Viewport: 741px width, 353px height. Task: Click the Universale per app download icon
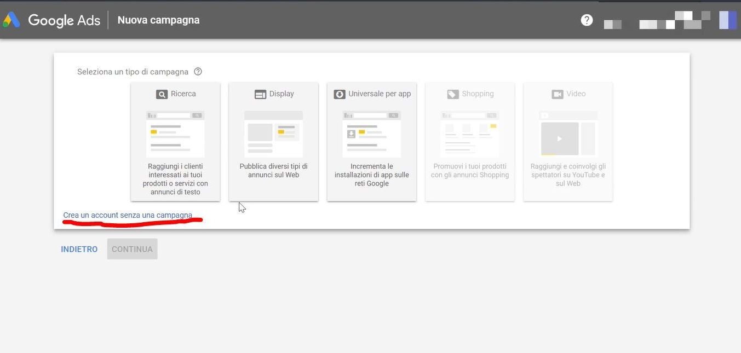(x=340, y=94)
